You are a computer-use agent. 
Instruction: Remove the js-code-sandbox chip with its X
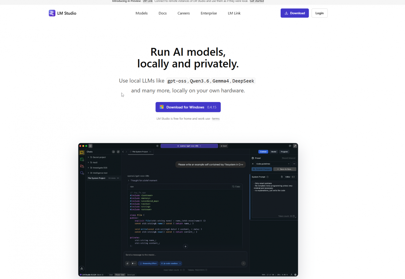[180, 263]
